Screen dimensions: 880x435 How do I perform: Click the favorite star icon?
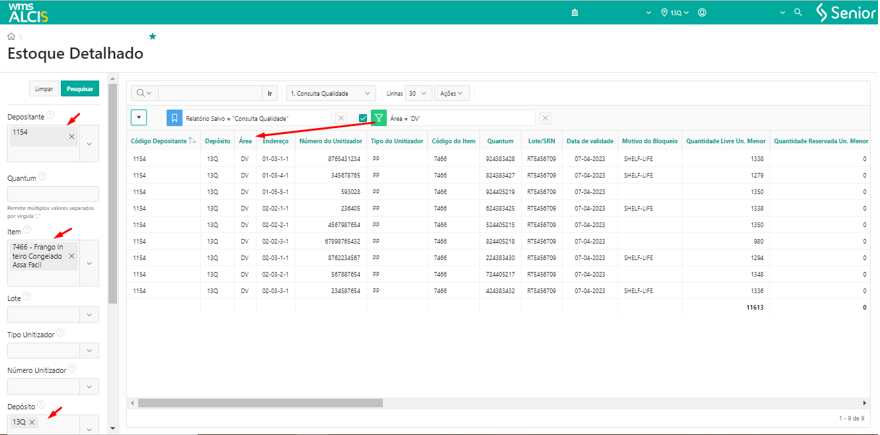coord(153,36)
